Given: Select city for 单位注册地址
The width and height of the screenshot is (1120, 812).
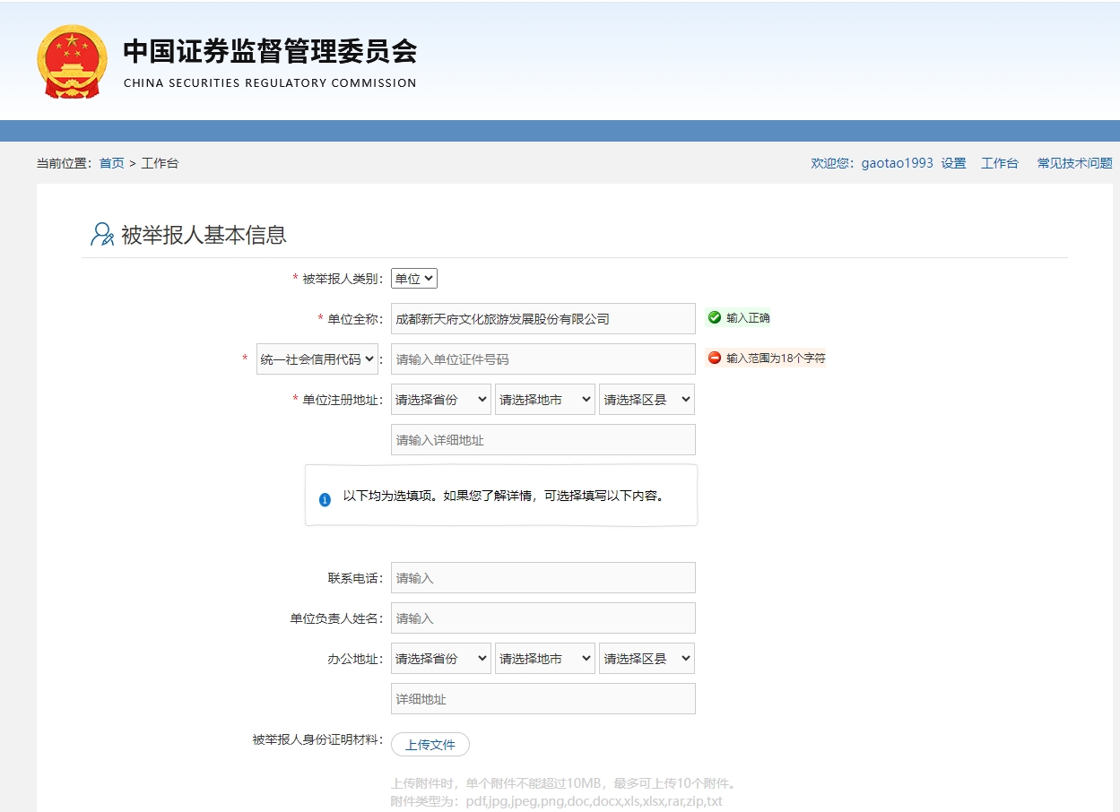Looking at the screenshot, I should click(x=545, y=400).
